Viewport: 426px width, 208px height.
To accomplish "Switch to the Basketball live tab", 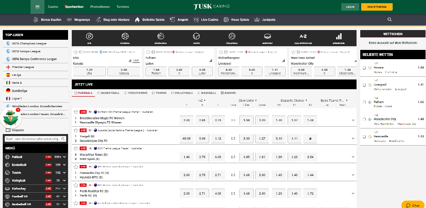I will point(109,92).
